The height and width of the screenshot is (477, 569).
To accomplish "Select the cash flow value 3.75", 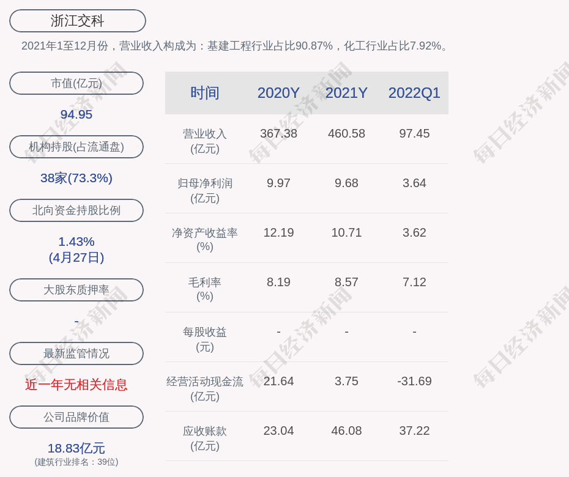I will 346,381.
